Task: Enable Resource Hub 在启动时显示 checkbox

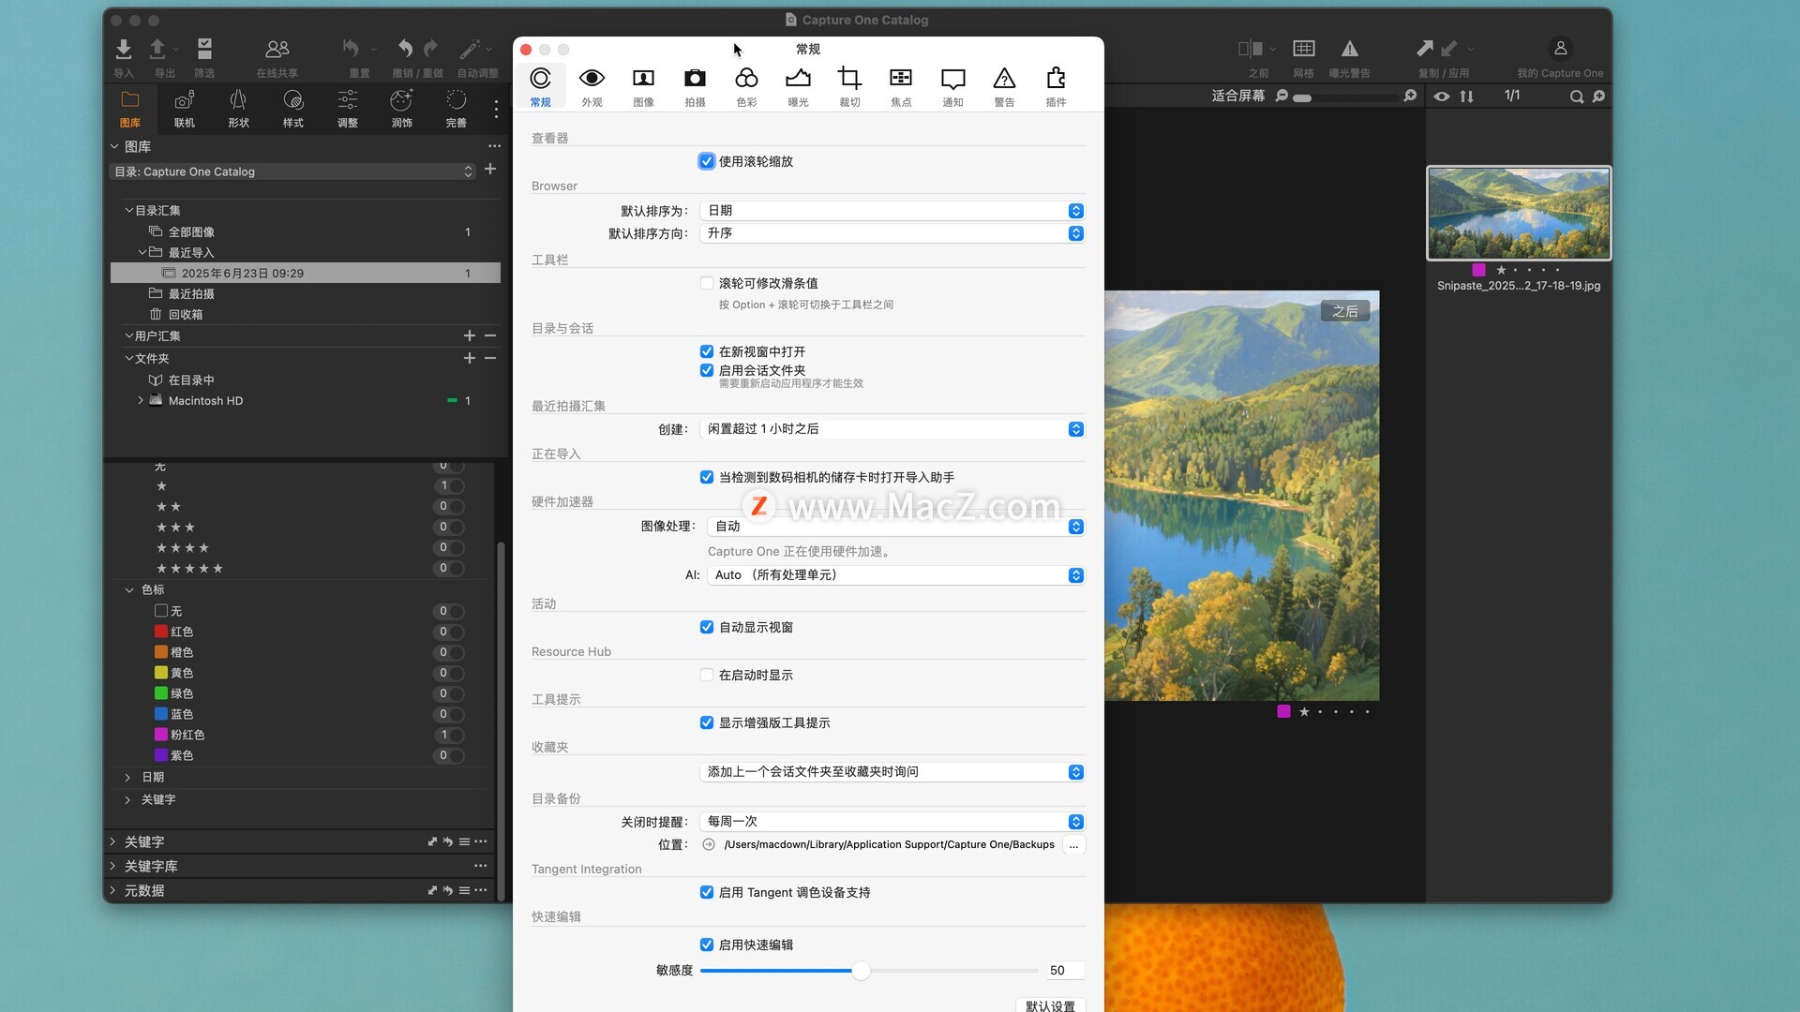Action: [x=707, y=675]
